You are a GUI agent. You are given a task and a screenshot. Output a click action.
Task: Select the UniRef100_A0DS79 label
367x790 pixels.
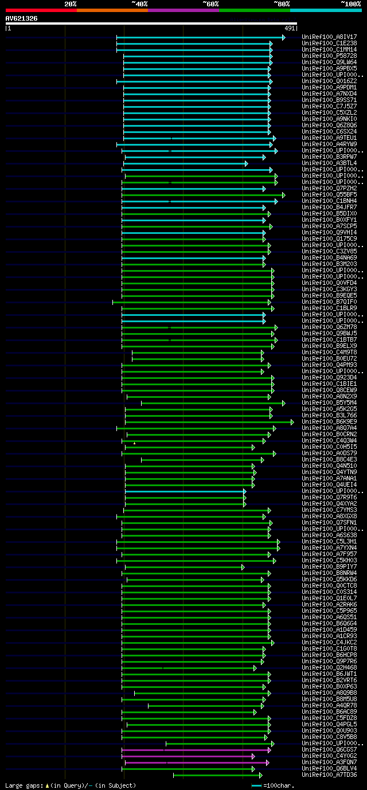click(329, 453)
